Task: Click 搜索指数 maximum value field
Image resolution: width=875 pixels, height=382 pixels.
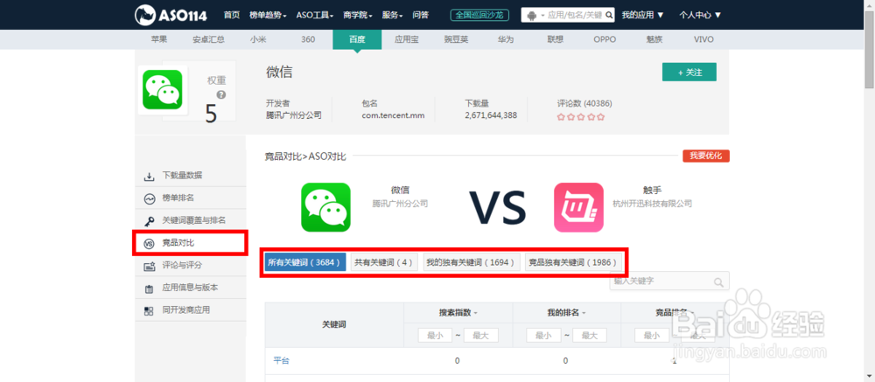Action: pos(481,336)
